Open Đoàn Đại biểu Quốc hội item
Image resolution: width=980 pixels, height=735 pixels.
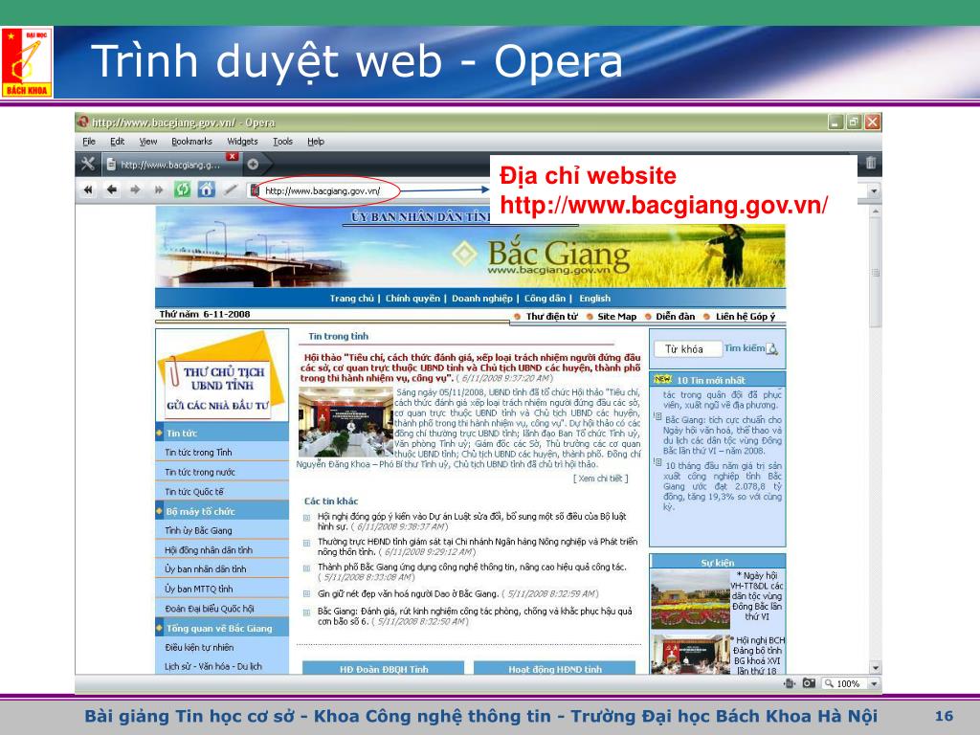tap(210, 608)
